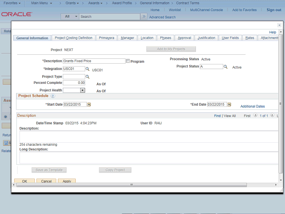285x214 pixels.
Task: Click the Sign out link
Action: coord(274,10)
